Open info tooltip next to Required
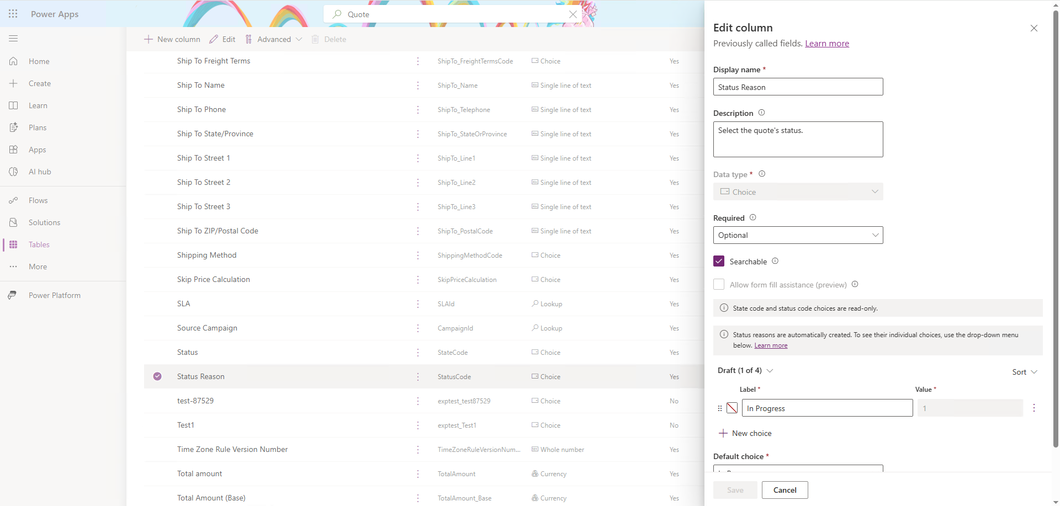1060x506 pixels. (x=752, y=217)
